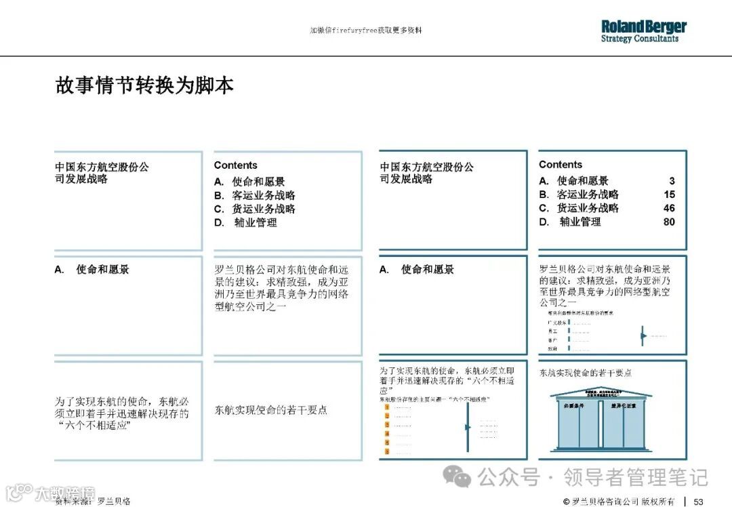
Task: Click 东航实现使命的若干要点 heading above the temple diagram
Action: tap(586, 373)
